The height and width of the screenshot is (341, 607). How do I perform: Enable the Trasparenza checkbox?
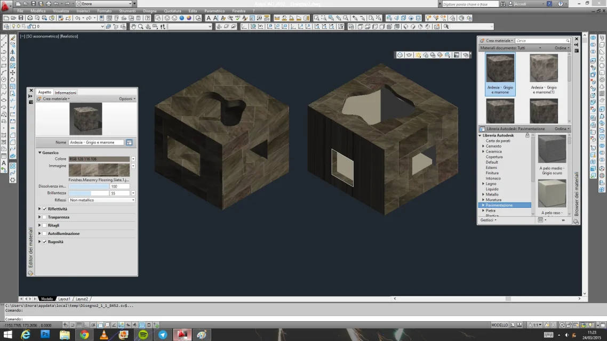(x=44, y=217)
